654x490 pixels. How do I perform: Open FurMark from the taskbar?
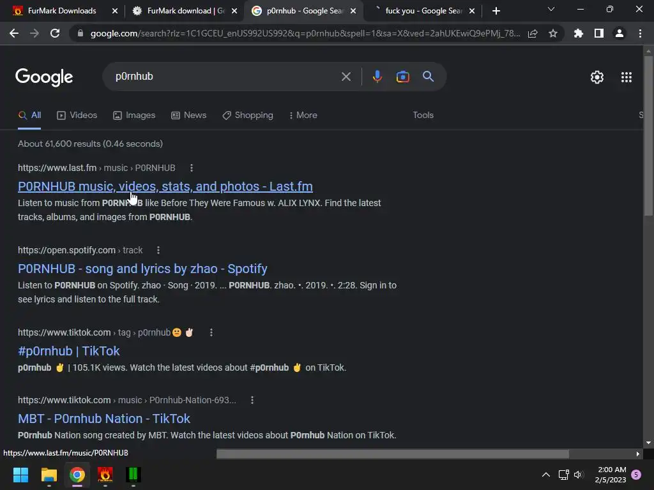click(105, 475)
